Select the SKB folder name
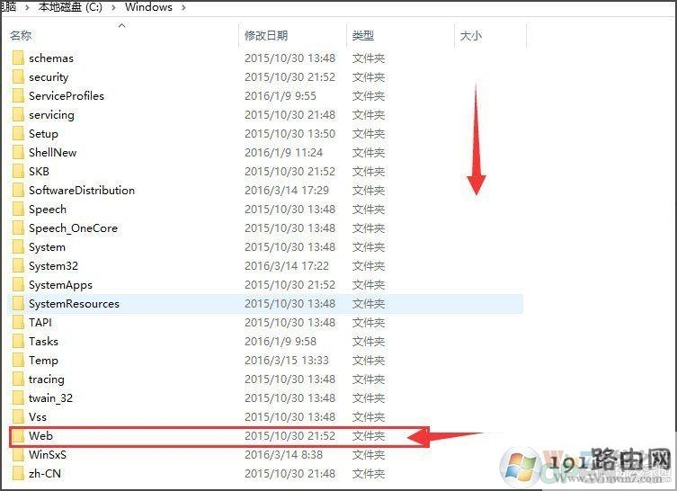 [39, 172]
